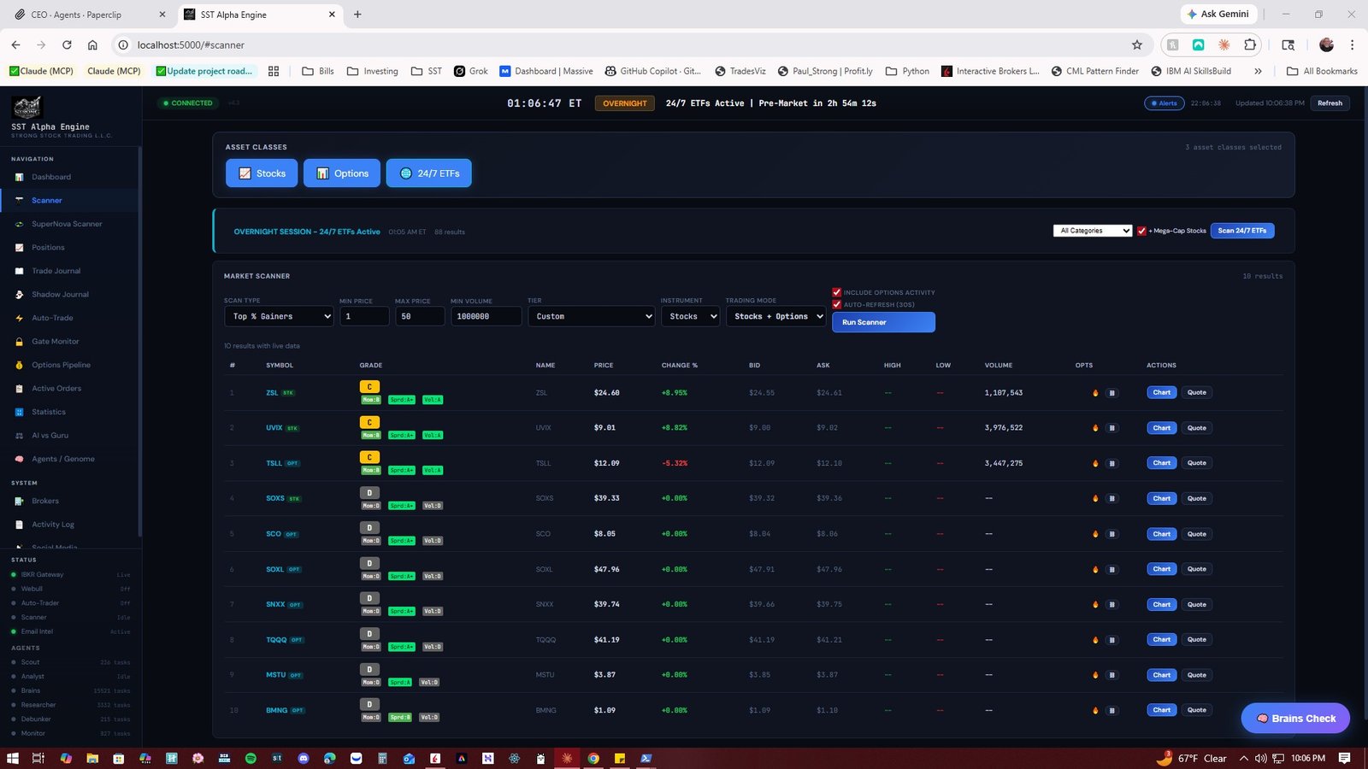Click the Shadow Journal ghost icon
The image size is (1368, 769).
click(x=19, y=295)
